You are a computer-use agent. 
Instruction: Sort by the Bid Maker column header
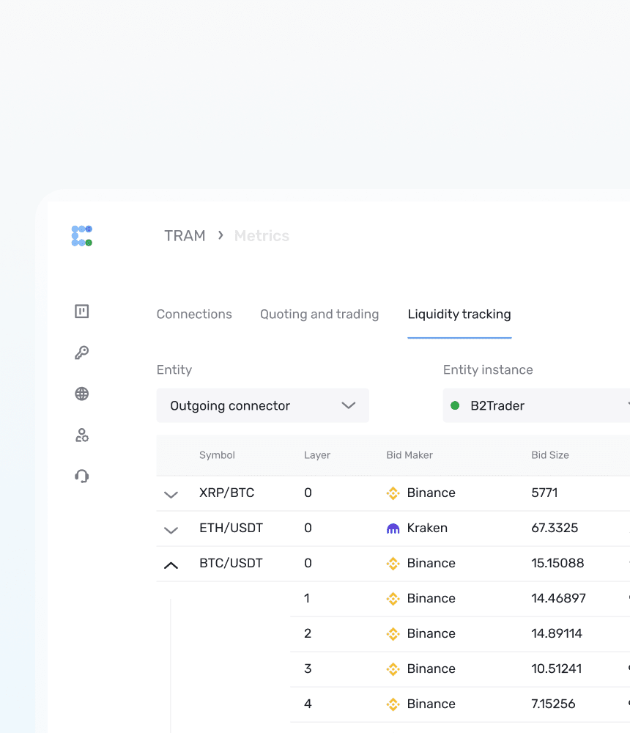pos(409,455)
